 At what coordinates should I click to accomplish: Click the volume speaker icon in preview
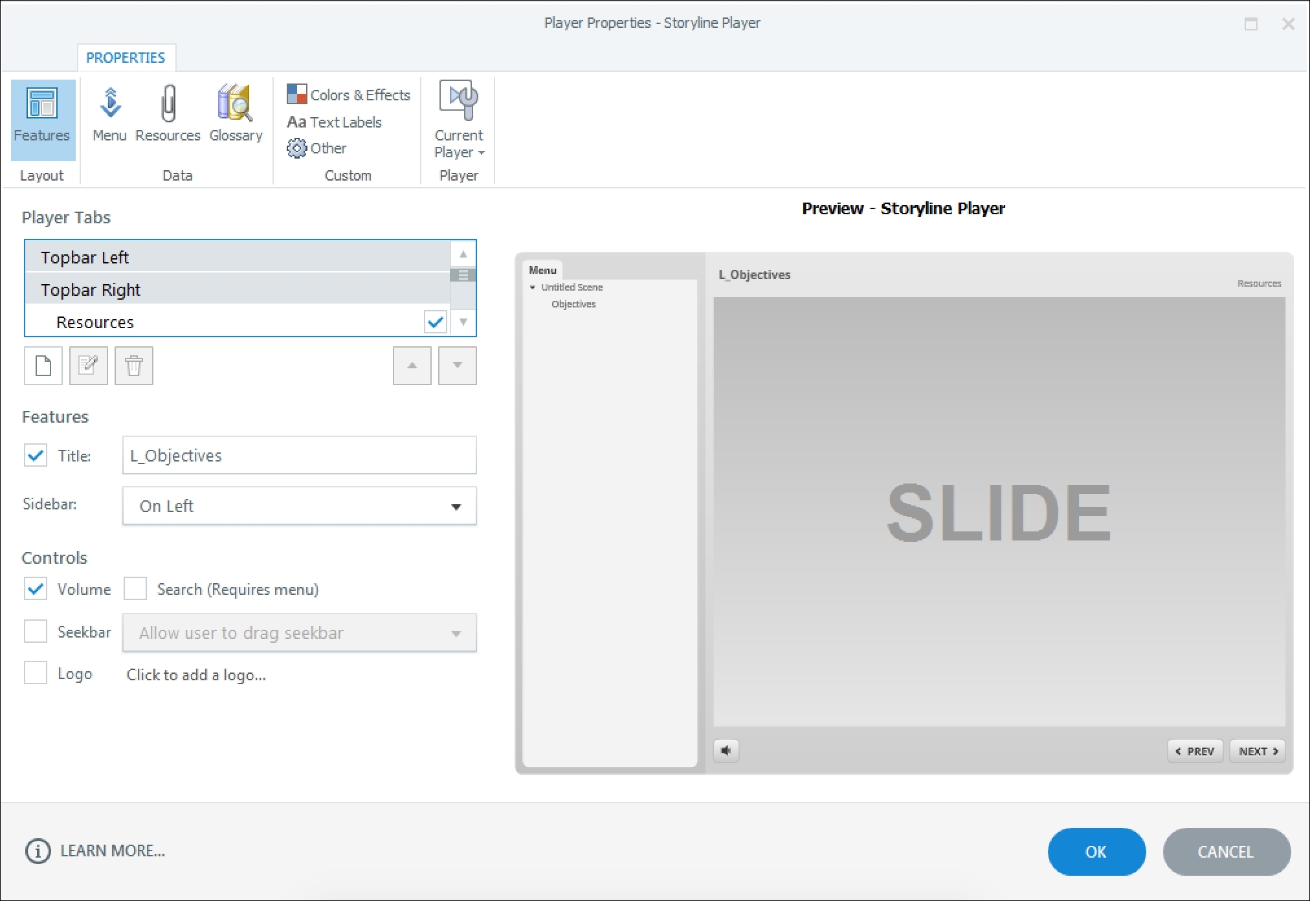point(726,750)
